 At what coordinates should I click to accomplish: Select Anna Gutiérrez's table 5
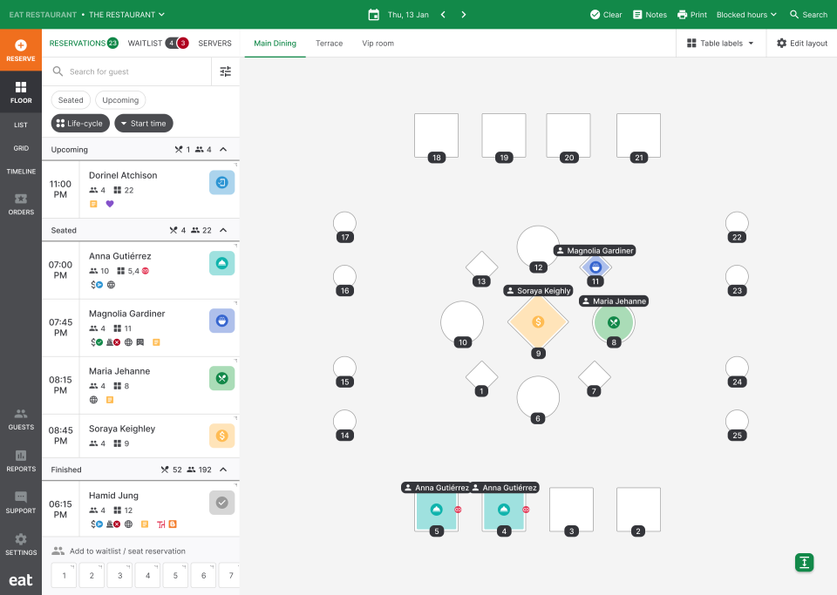click(x=436, y=510)
